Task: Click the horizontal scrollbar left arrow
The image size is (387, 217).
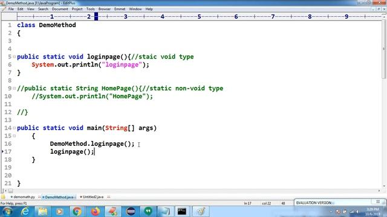Action: [x=5, y=190]
